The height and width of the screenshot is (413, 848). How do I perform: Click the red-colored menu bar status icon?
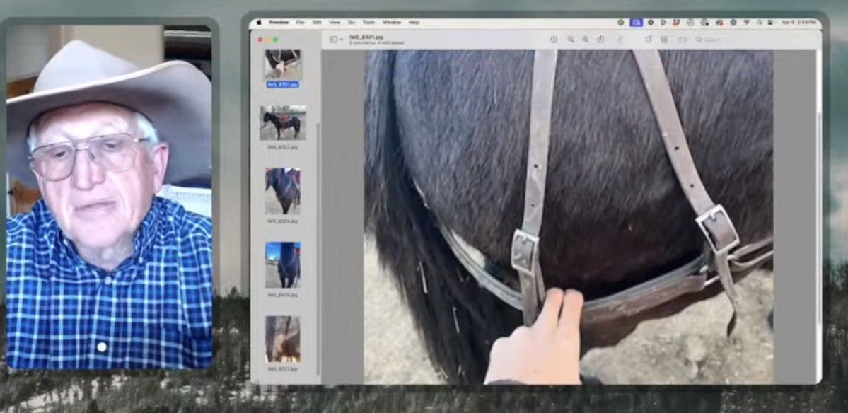[x=676, y=22]
